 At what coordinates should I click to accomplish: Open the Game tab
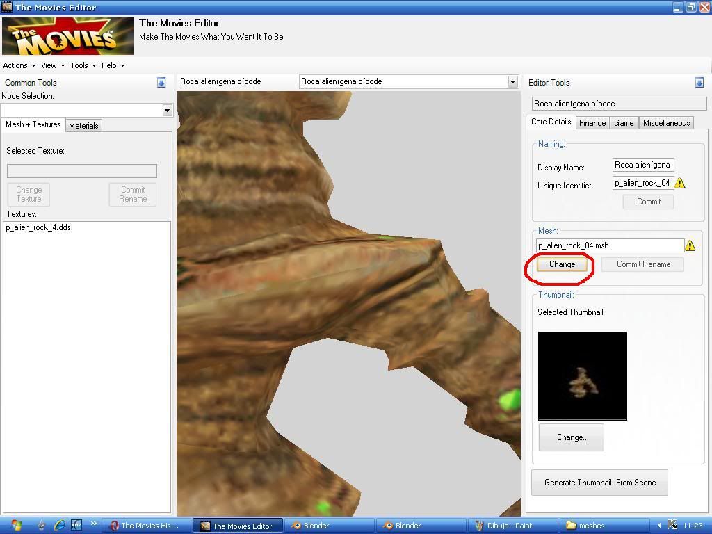click(x=624, y=123)
